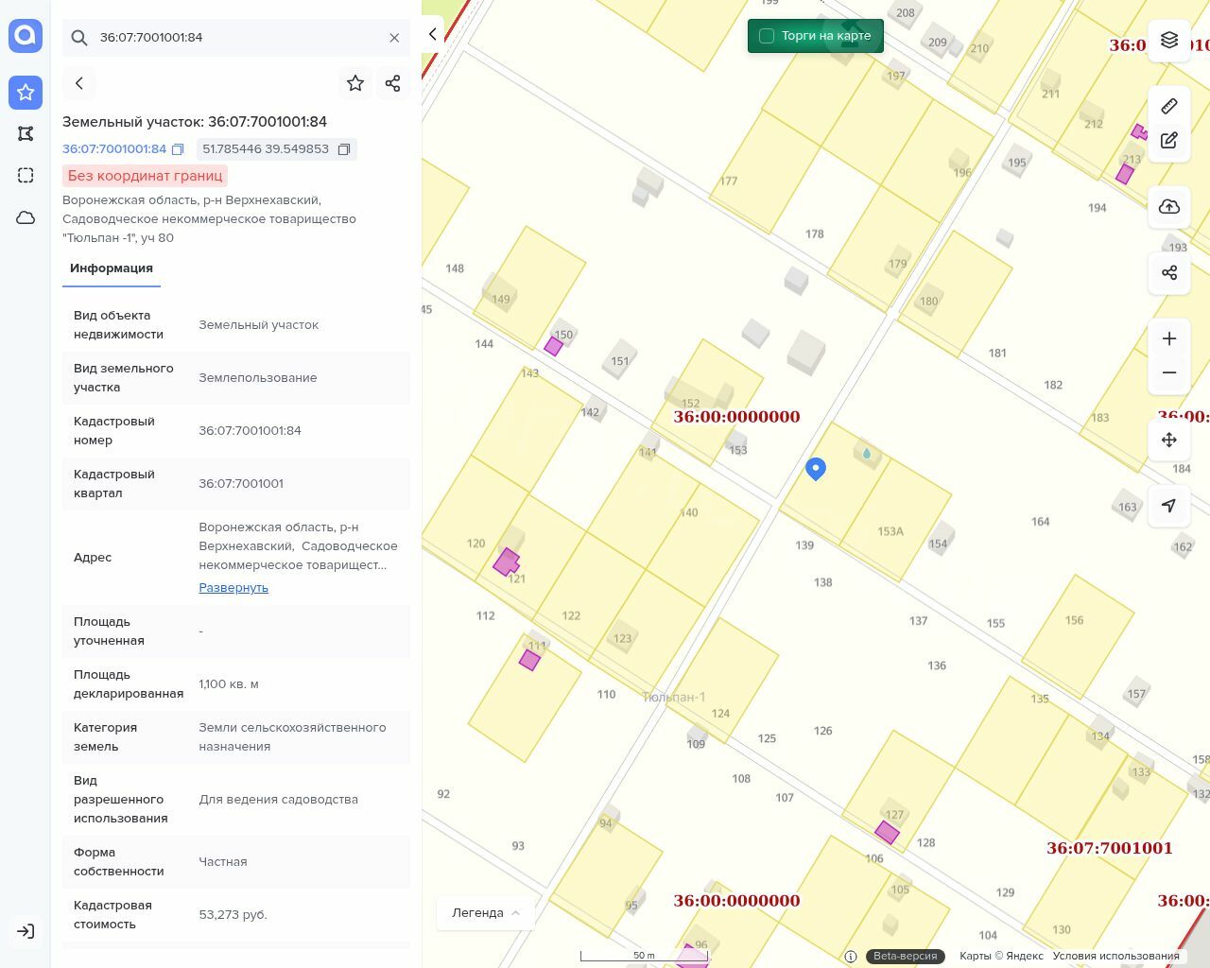Clear the search field text
Screen dimensions: 1210x968
pos(394,38)
